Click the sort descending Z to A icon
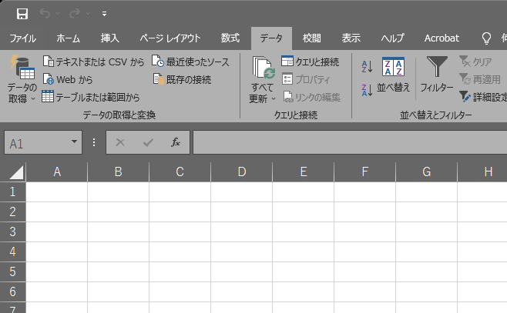This screenshot has height=313, width=507. pos(367,90)
